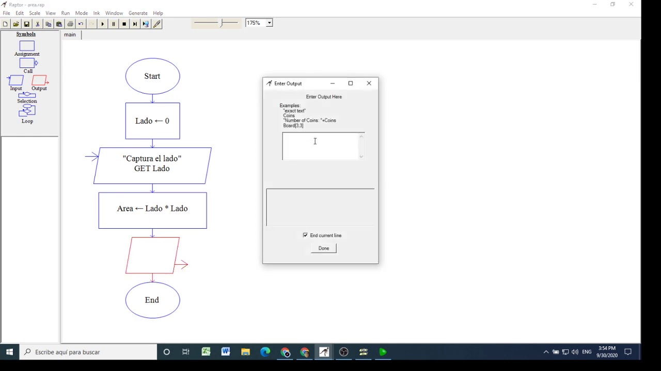Maximize the Enter Output dialog
The image size is (661, 371).
click(x=351, y=83)
